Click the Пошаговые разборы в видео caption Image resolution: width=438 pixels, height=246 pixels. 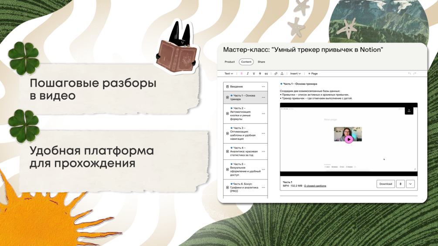click(x=93, y=89)
